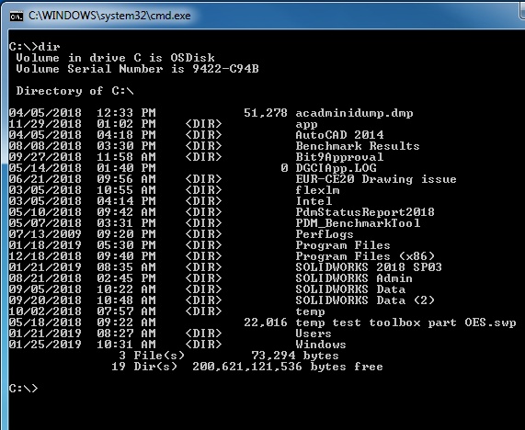Select the 'SOLIDWORKS Data' directory name
This screenshot has width=525, height=430.
[350, 289]
